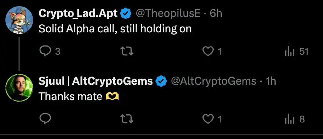Open Sjuul's green profile picture
This screenshot has width=323, height=139.
click(x=19, y=88)
